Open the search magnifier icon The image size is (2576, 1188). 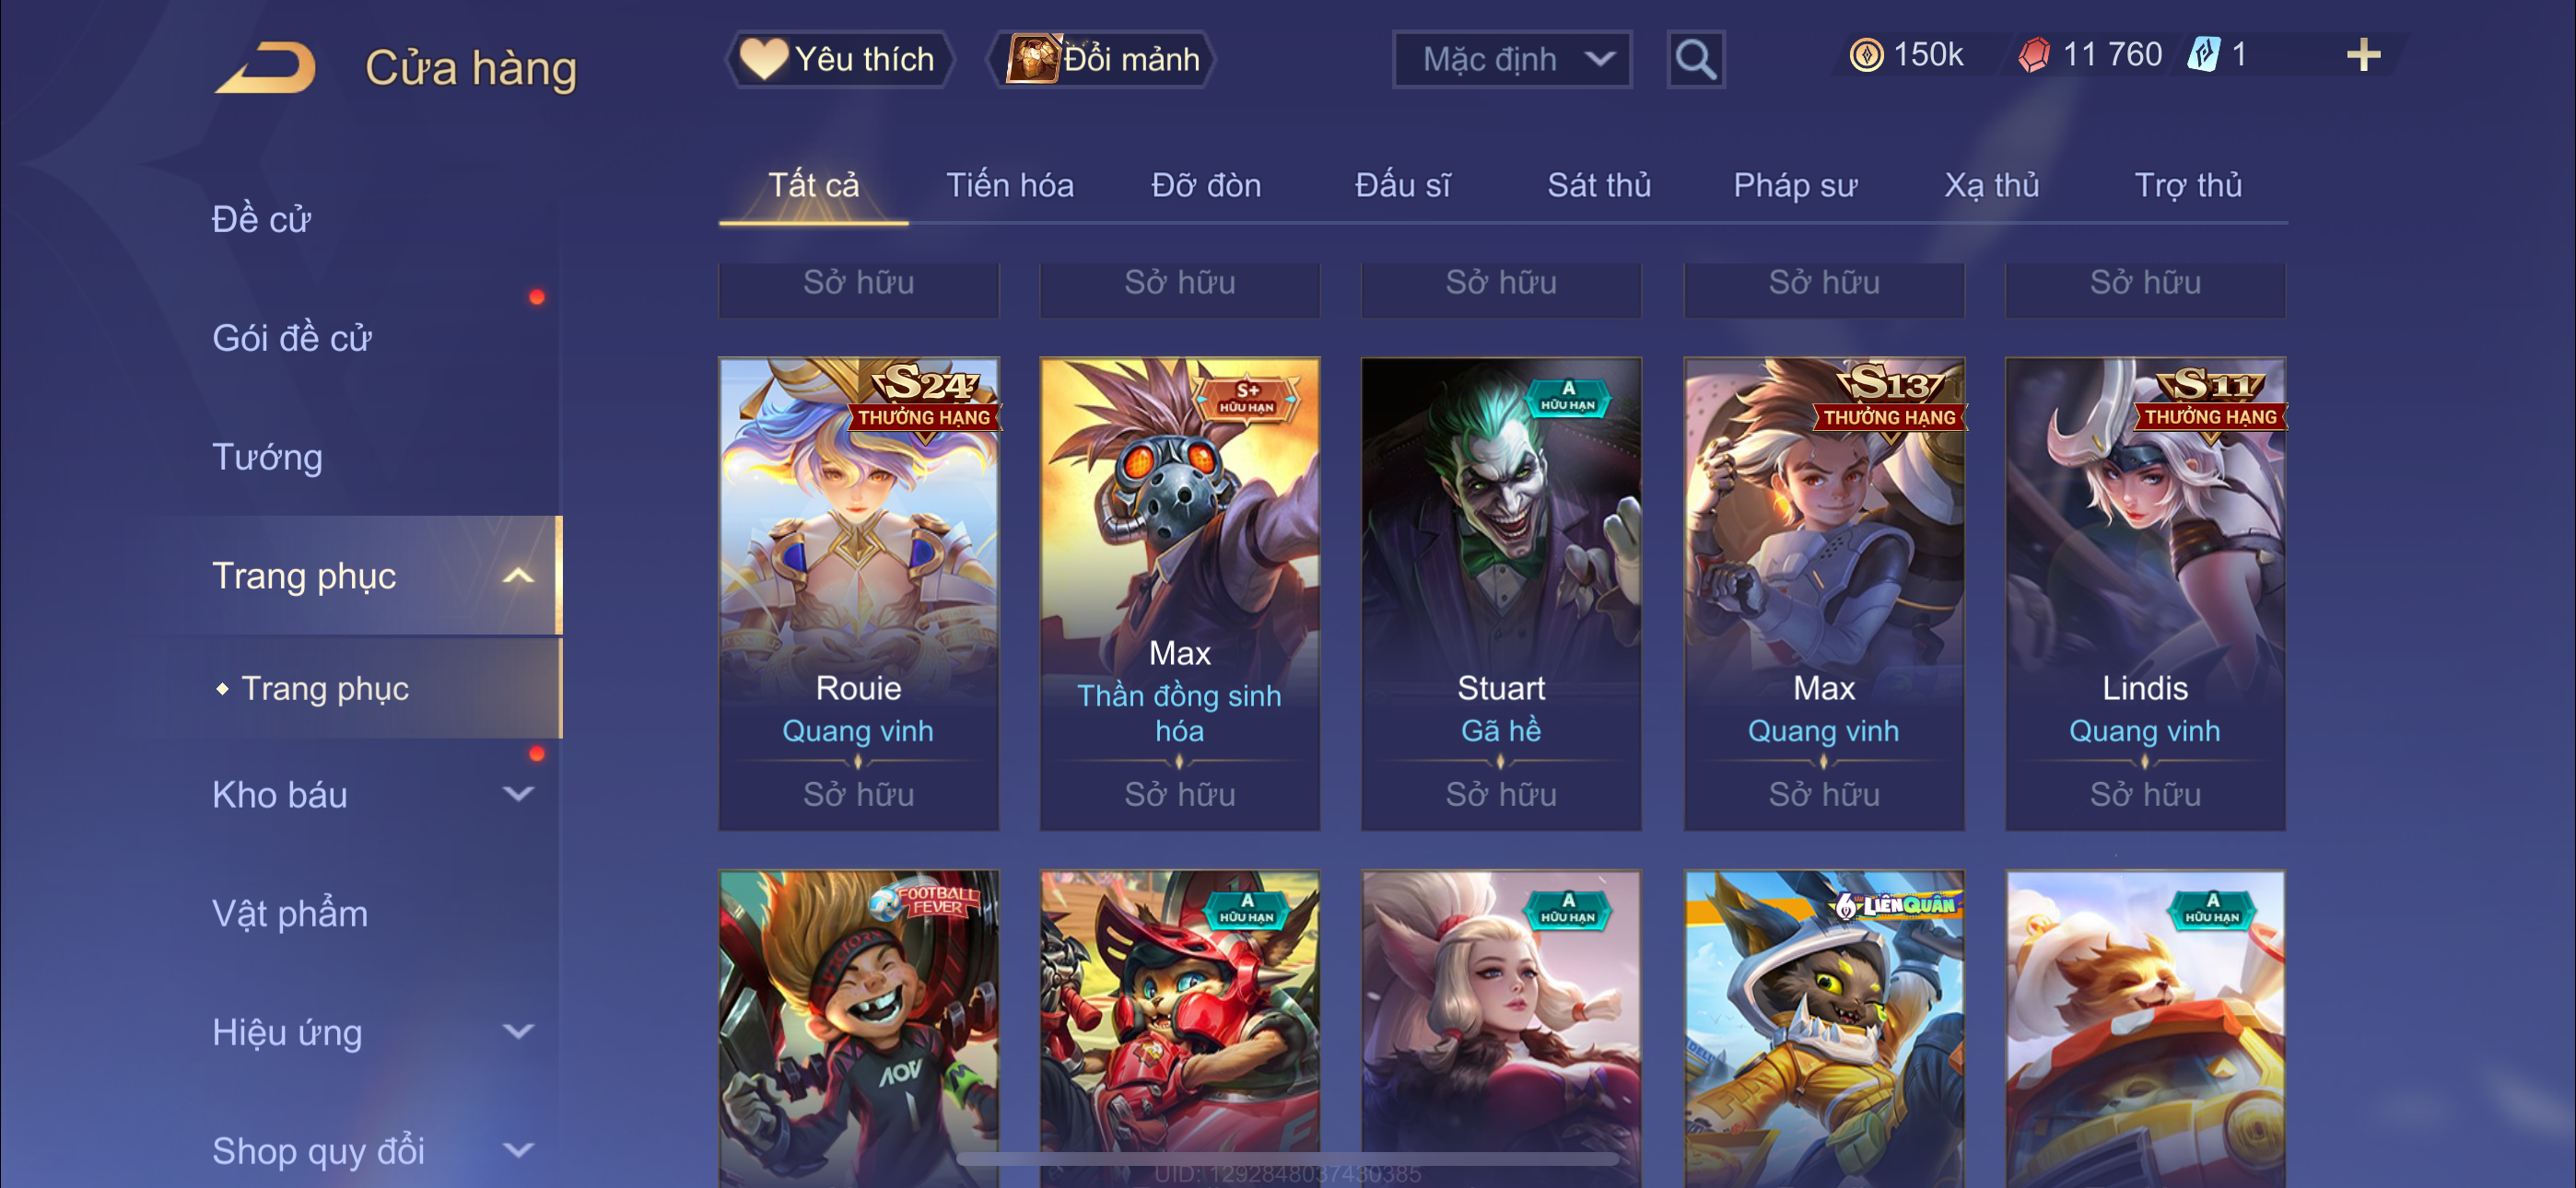[x=1695, y=60]
